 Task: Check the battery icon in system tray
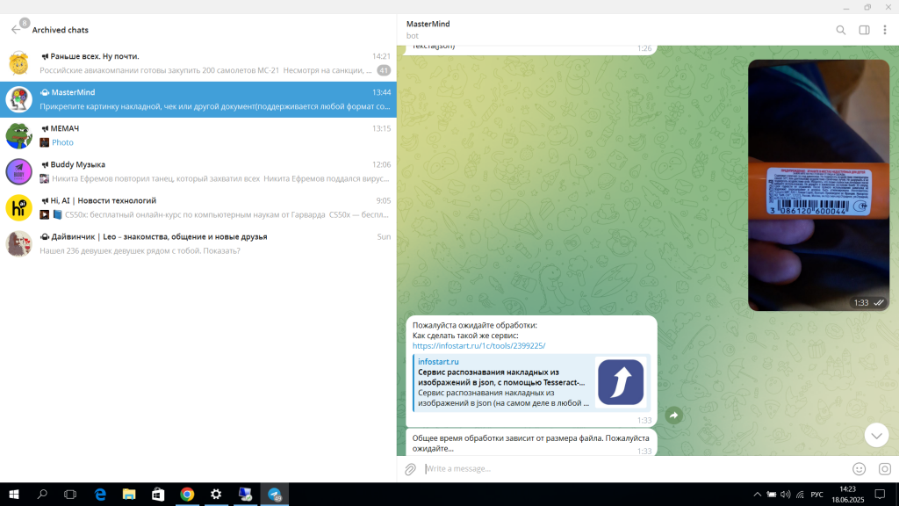pyautogui.click(x=772, y=495)
